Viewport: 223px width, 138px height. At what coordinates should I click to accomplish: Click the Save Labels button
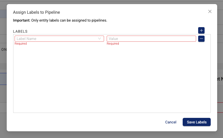[x=196, y=122]
